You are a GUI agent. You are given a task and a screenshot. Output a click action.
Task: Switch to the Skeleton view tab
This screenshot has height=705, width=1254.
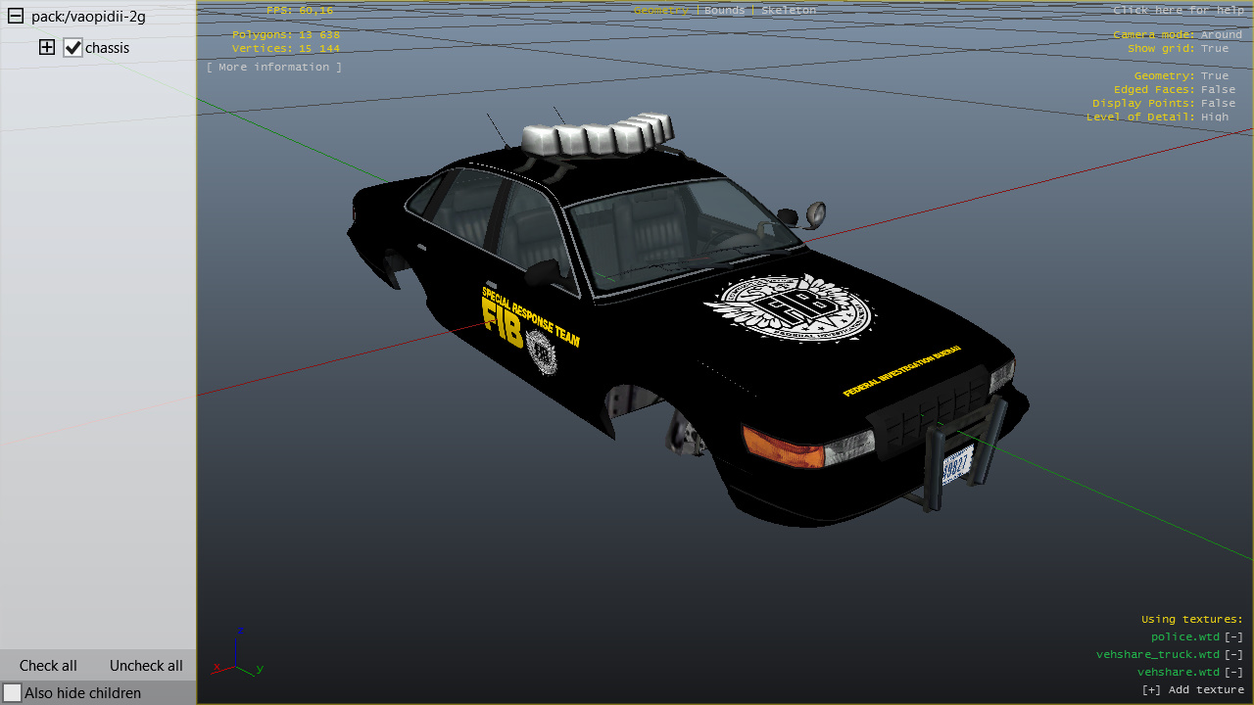pos(788,10)
